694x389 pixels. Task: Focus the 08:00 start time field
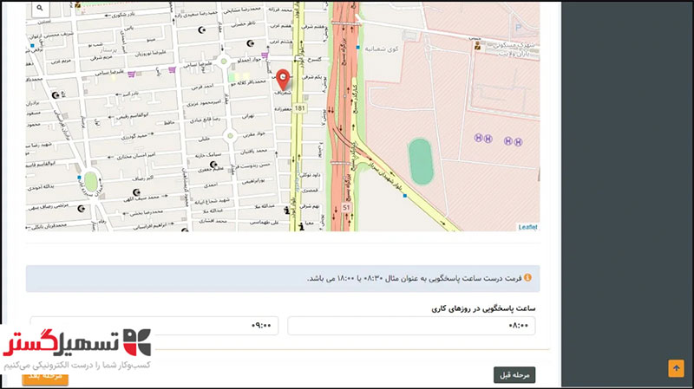click(412, 326)
